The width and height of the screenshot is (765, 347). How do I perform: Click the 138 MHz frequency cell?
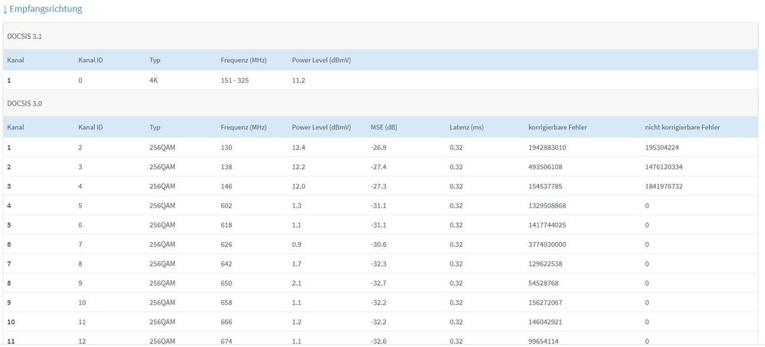coord(227,167)
